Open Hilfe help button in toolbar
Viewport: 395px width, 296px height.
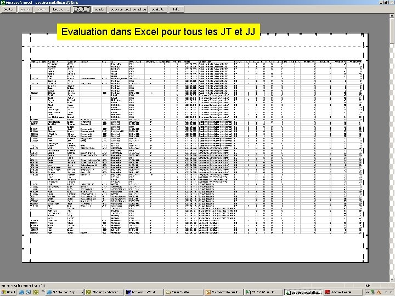(x=176, y=9)
